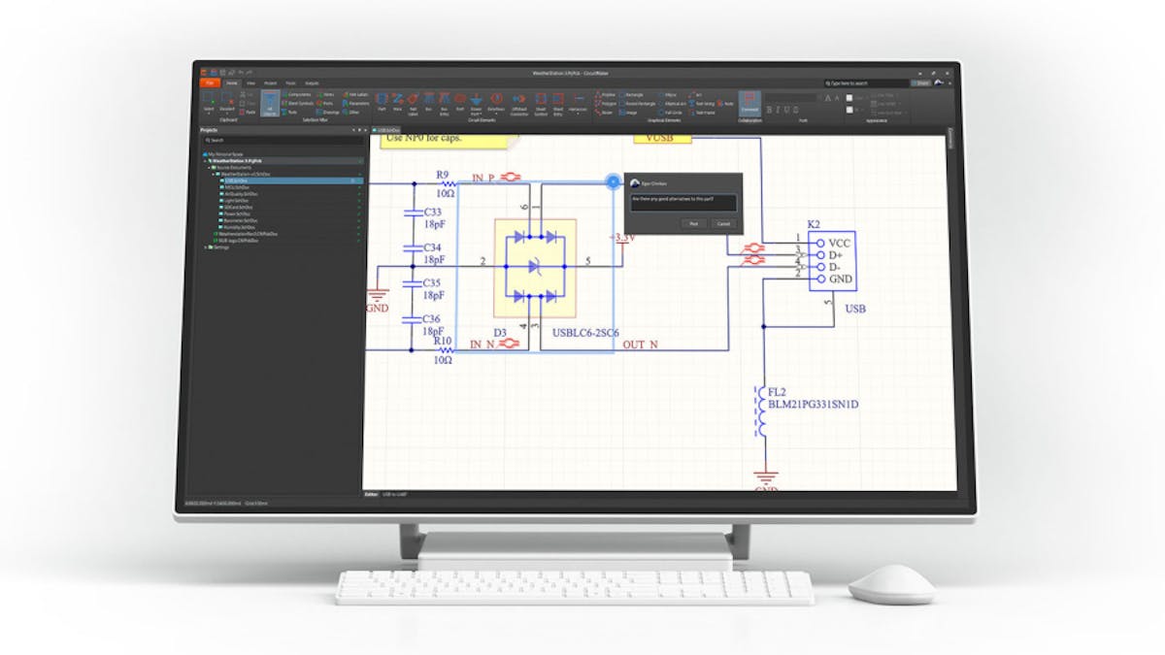This screenshot has width=1165, height=655.
Task: Click Cancel in the comment dialog
Action: [x=722, y=223]
